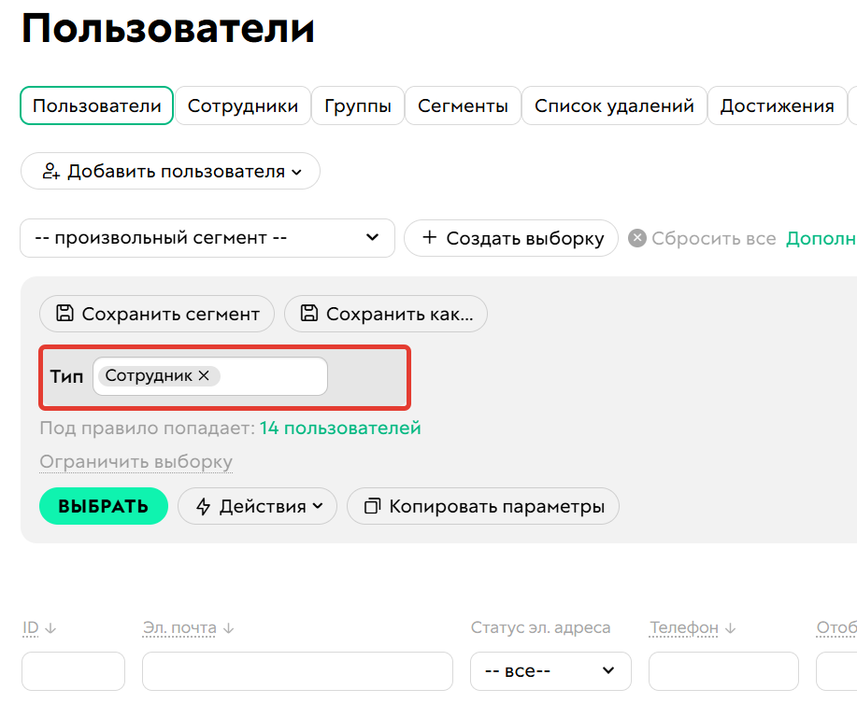The height and width of the screenshot is (703, 857).
Task: Open the Список удалений tab
Action: (x=613, y=105)
